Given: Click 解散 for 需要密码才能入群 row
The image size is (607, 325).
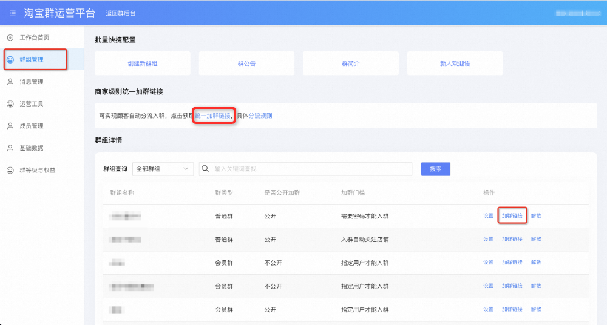Looking at the screenshot, I should pos(536,216).
